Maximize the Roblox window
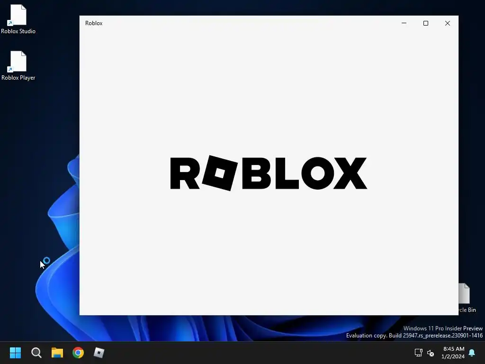 426,23
